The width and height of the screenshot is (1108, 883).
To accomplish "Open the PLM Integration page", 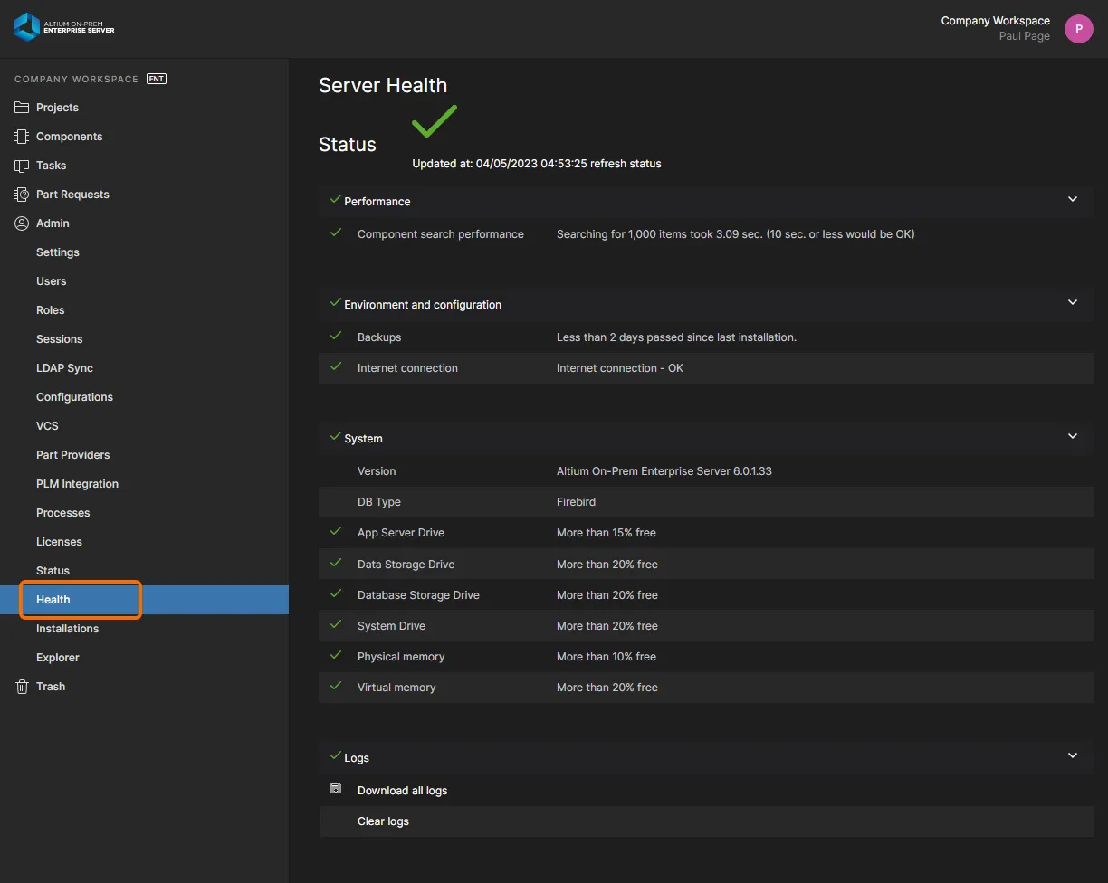I will coord(77,484).
